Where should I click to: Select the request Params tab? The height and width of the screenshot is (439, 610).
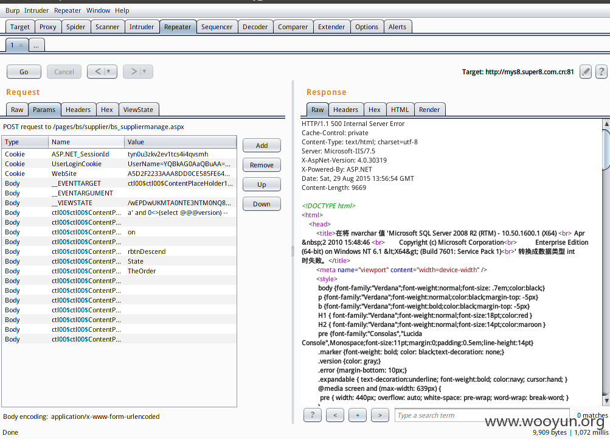coord(44,110)
